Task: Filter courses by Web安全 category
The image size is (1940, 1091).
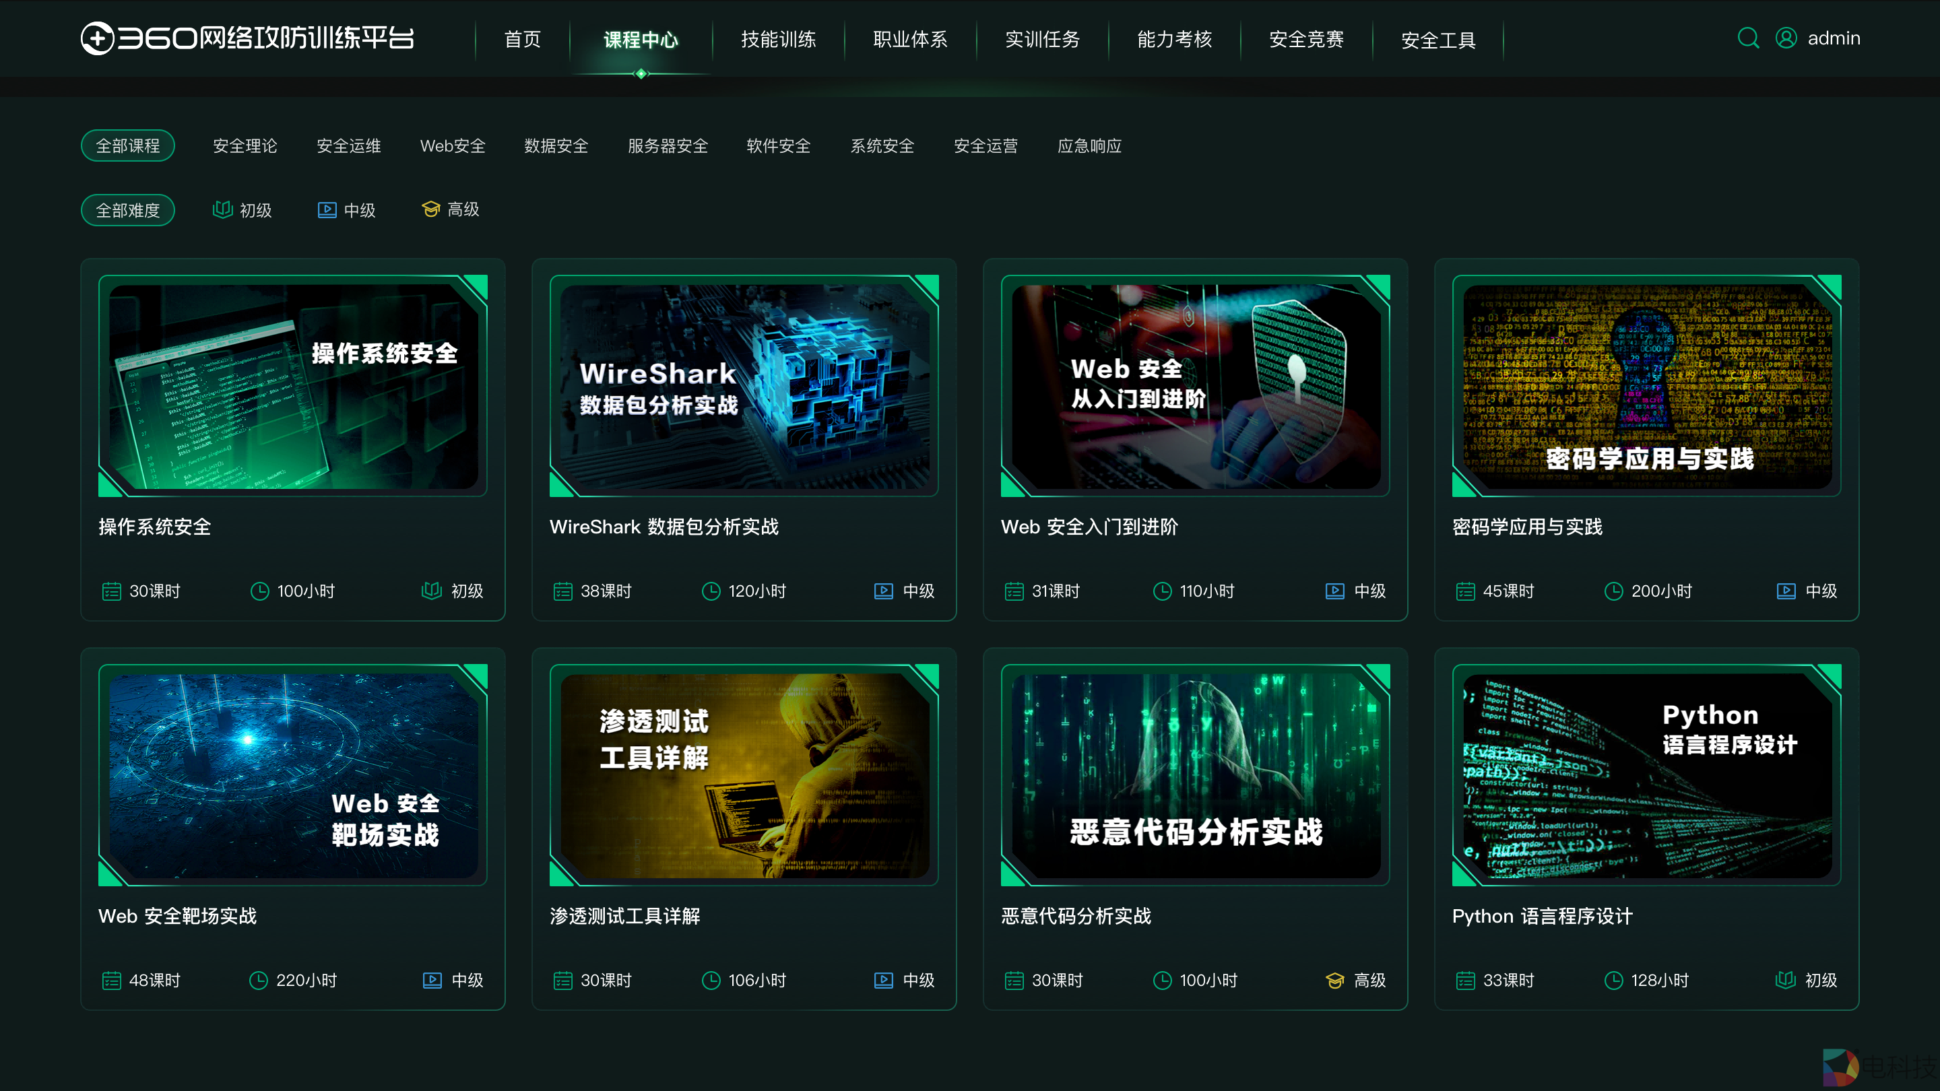Action: click(453, 145)
